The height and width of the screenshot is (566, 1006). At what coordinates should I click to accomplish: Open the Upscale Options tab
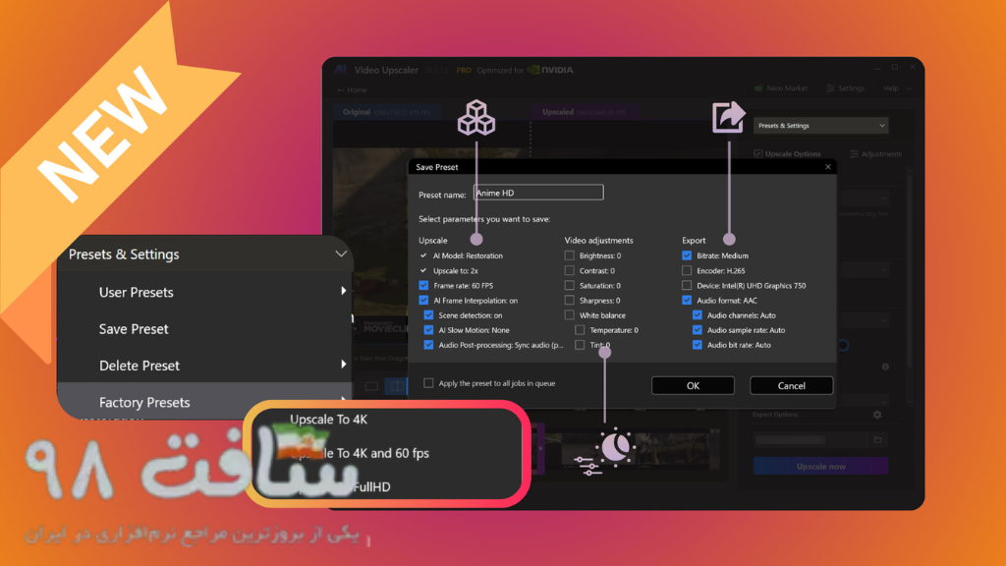click(787, 154)
